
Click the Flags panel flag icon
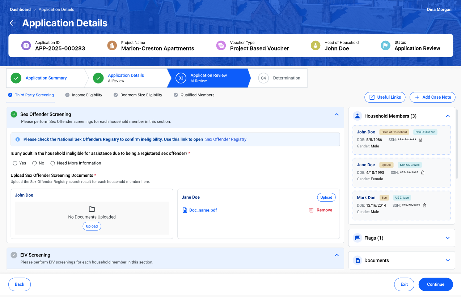pos(358,238)
